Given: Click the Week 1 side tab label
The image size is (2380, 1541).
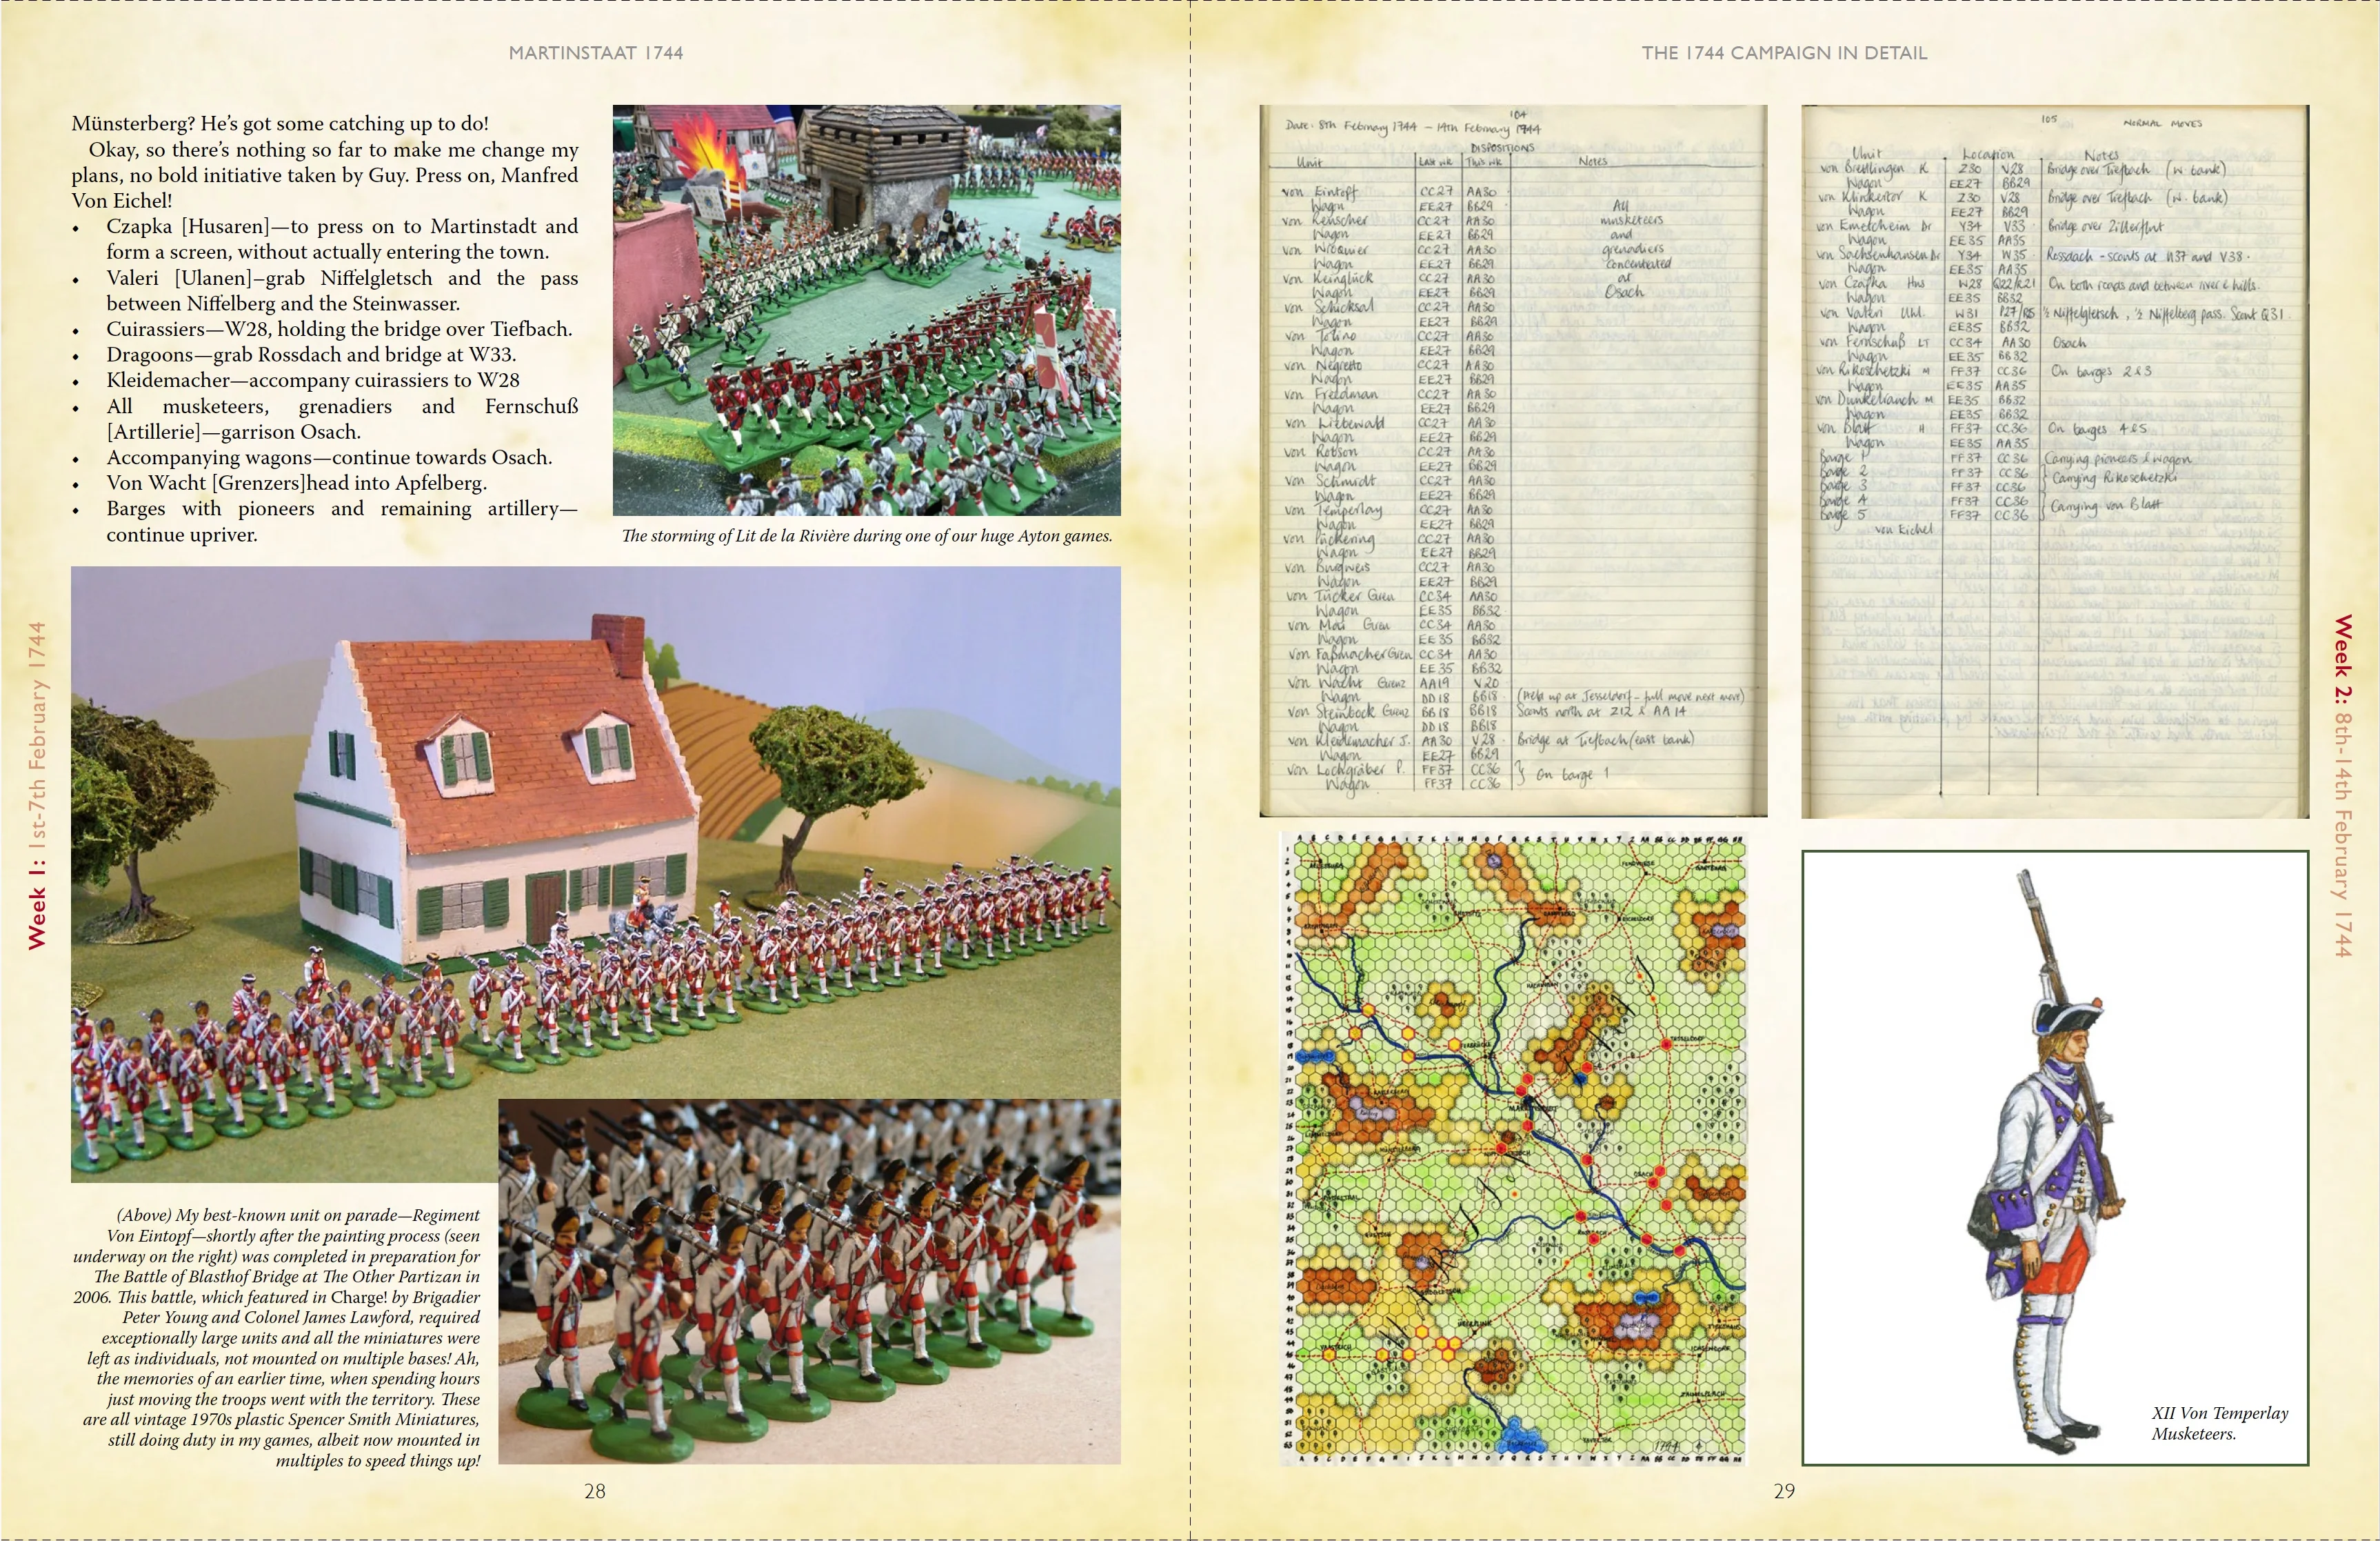Looking at the screenshot, I should pyautogui.click(x=37, y=786).
